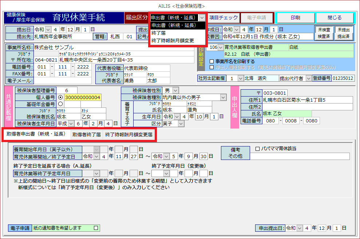Choose 終了時報酬月額変更 in the dropdown list
Screen dimensions: 360x239
(x=173, y=40)
